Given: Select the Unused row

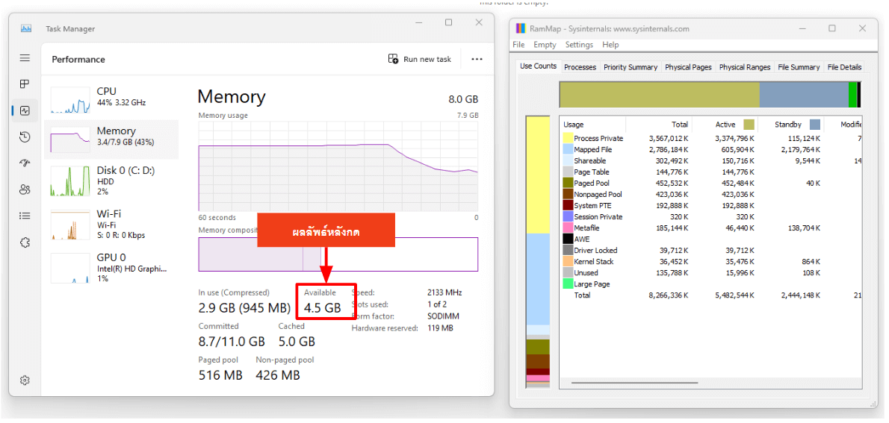Looking at the screenshot, I should [711, 273].
